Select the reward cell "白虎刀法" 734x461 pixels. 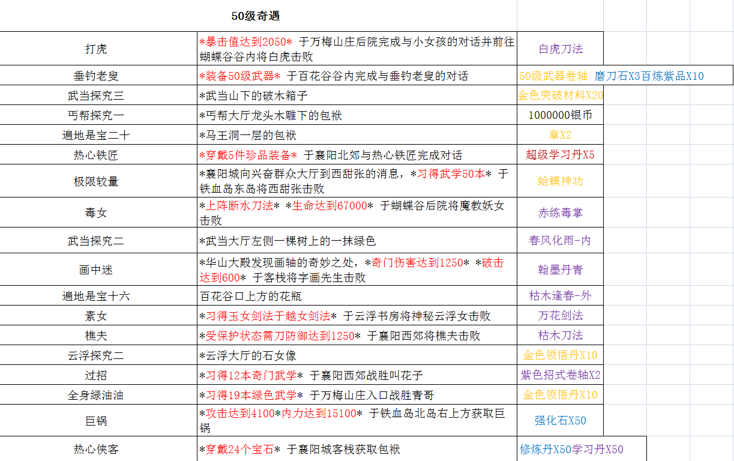(x=561, y=49)
